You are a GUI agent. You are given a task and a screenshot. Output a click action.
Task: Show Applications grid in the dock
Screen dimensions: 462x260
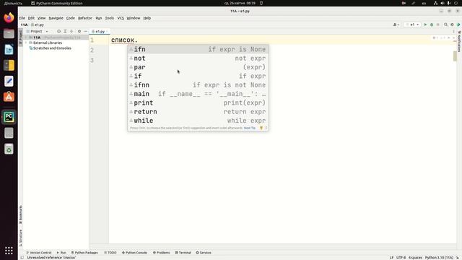click(x=9, y=251)
